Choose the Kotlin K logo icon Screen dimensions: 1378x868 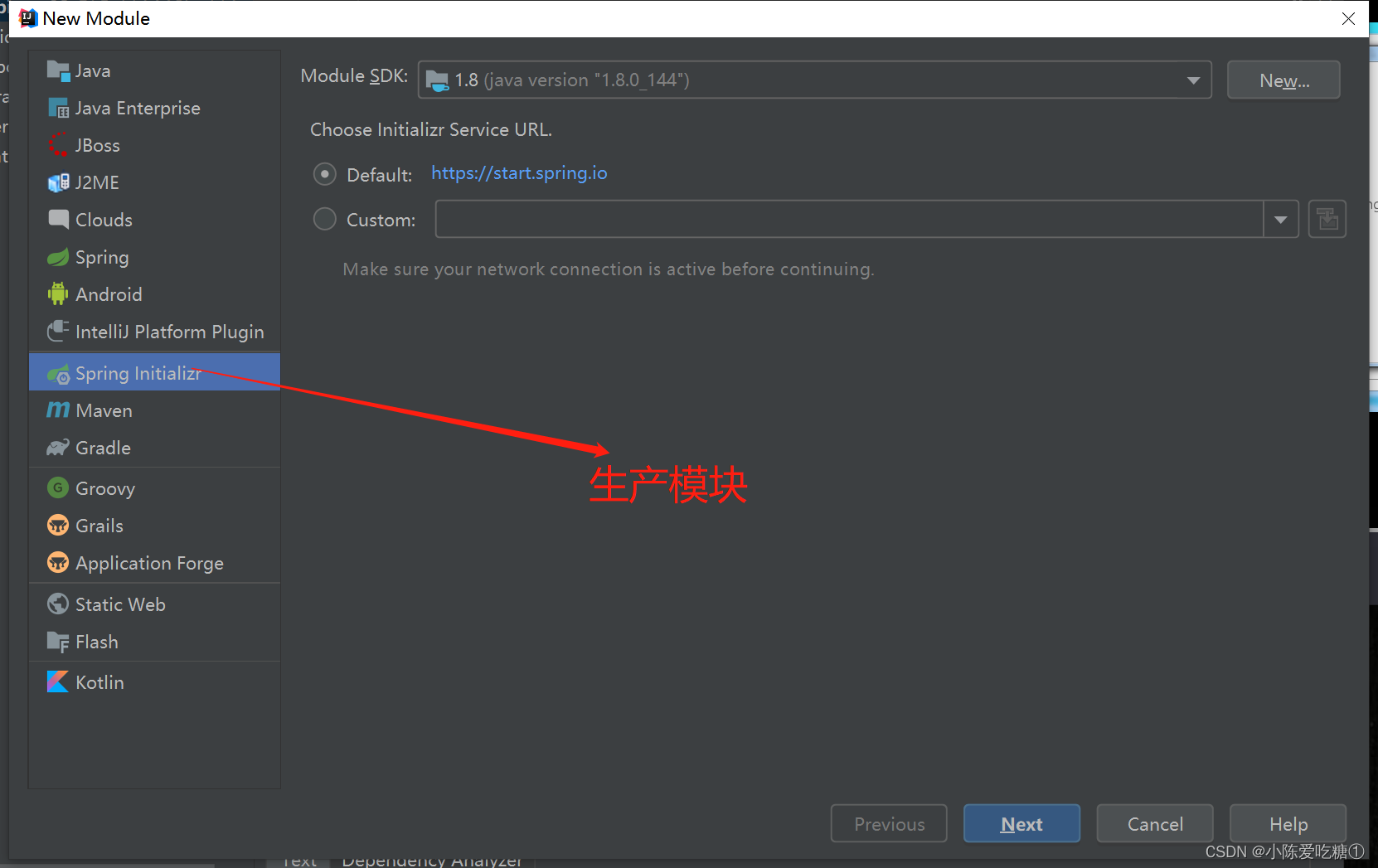point(58,682)
